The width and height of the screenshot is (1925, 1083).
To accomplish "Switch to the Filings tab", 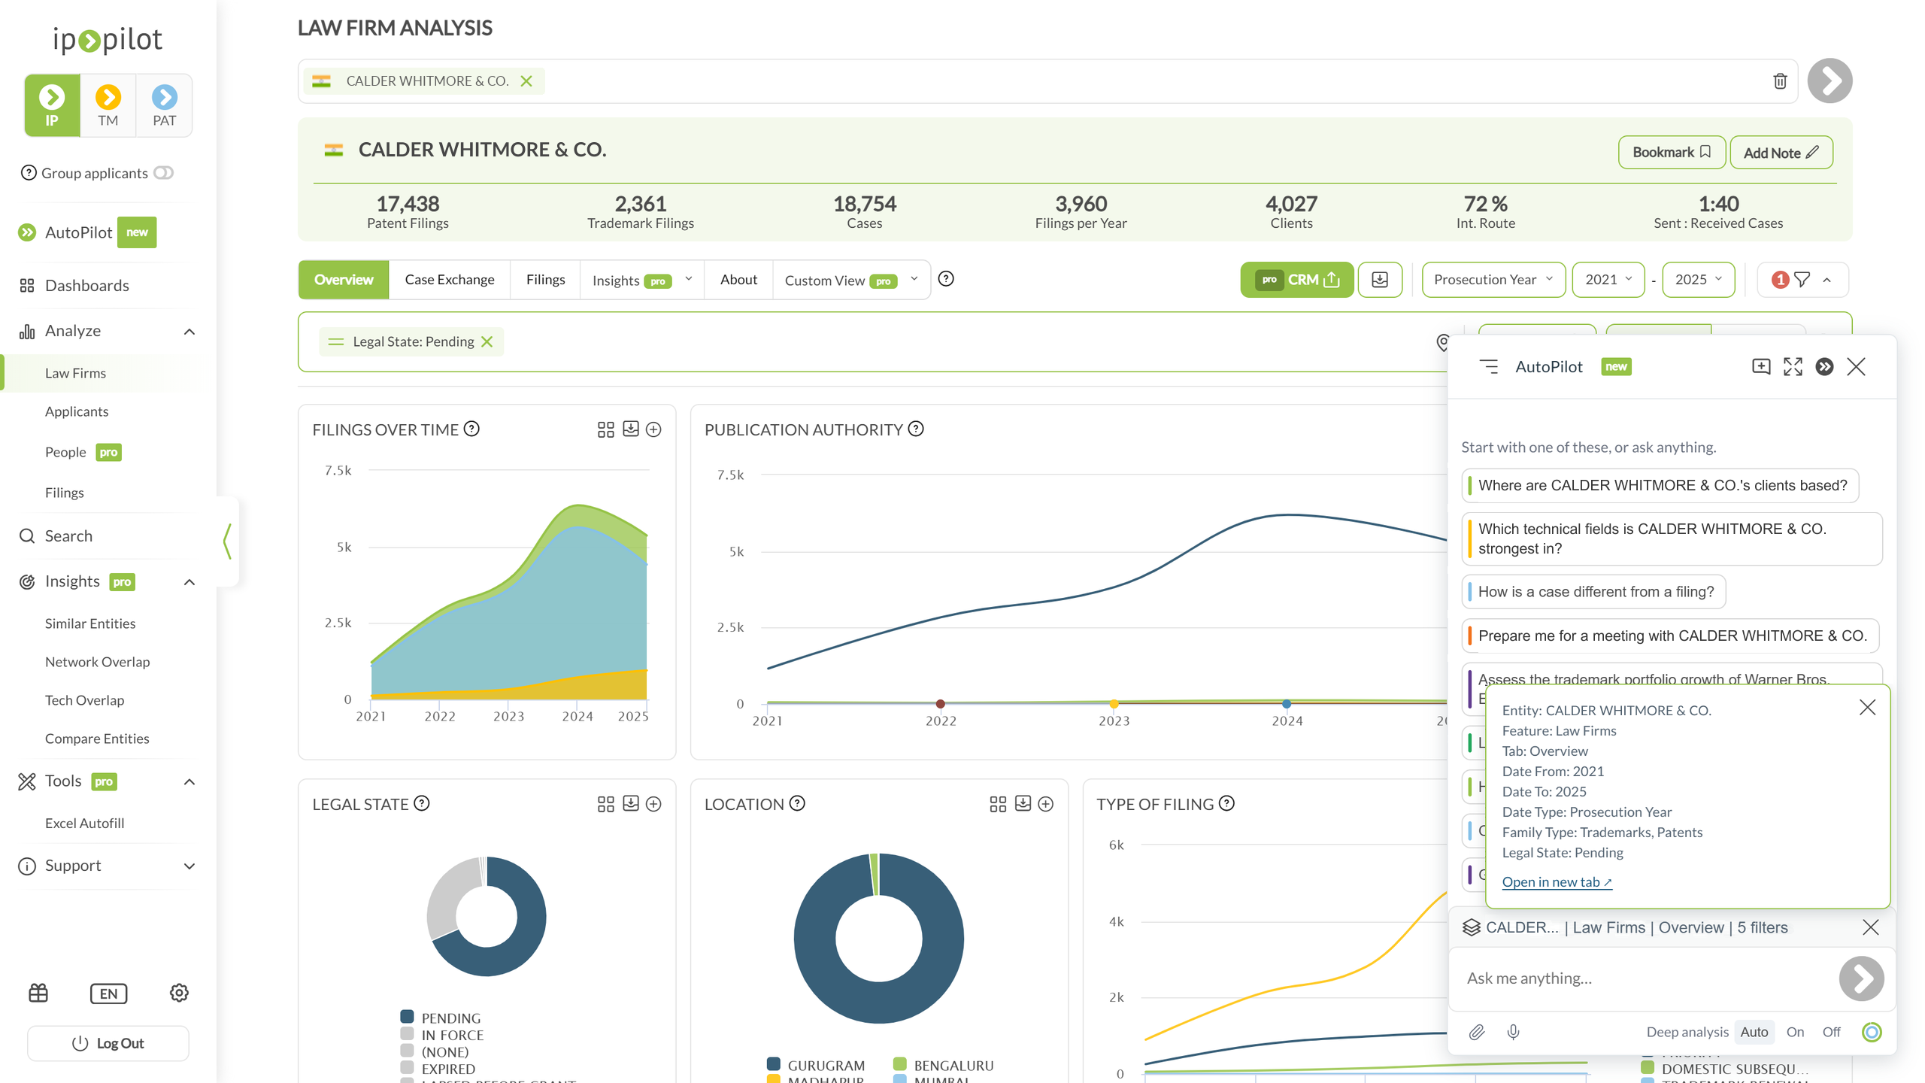I will 545,280.
